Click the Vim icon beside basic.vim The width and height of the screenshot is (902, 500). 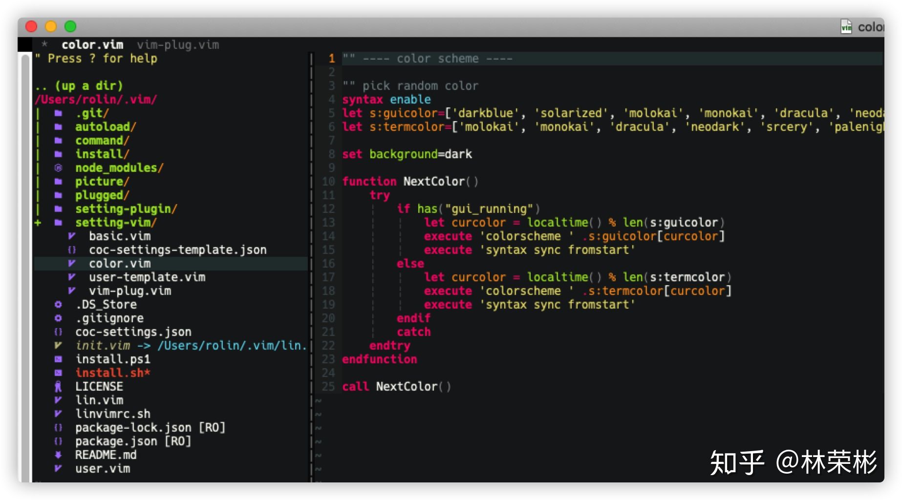coord(72,236)
